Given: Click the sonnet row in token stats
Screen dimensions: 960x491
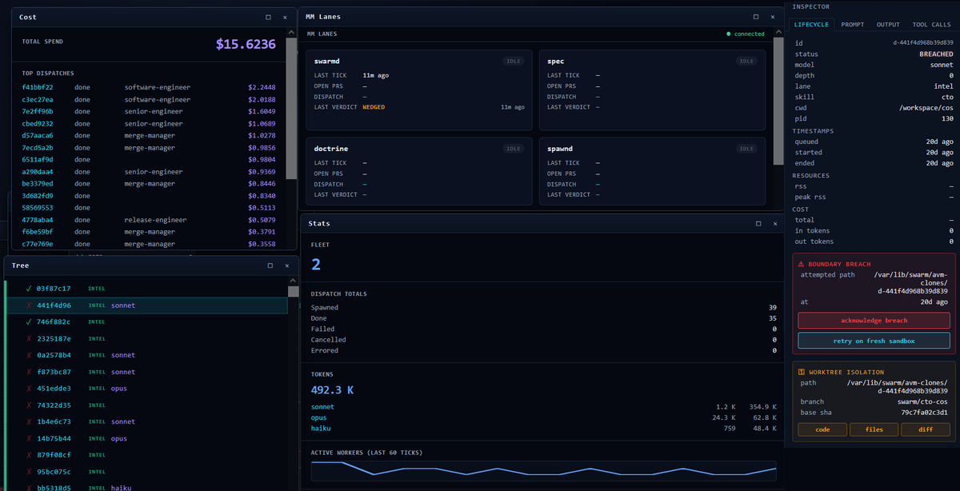Looking at the screenshot, I should [543, 407].
